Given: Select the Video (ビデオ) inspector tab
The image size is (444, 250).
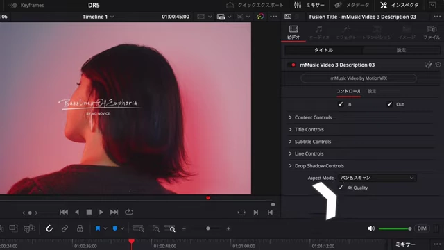Looking at the screenshot, I should point(293,33).
